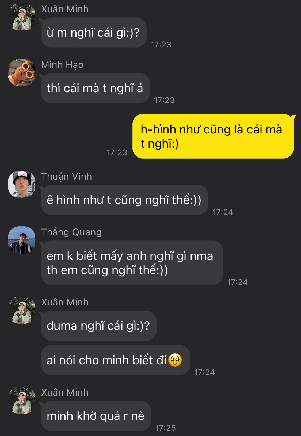Click the Thuận Vinh name label
This screenshot has height=436, width=301.
67,177
